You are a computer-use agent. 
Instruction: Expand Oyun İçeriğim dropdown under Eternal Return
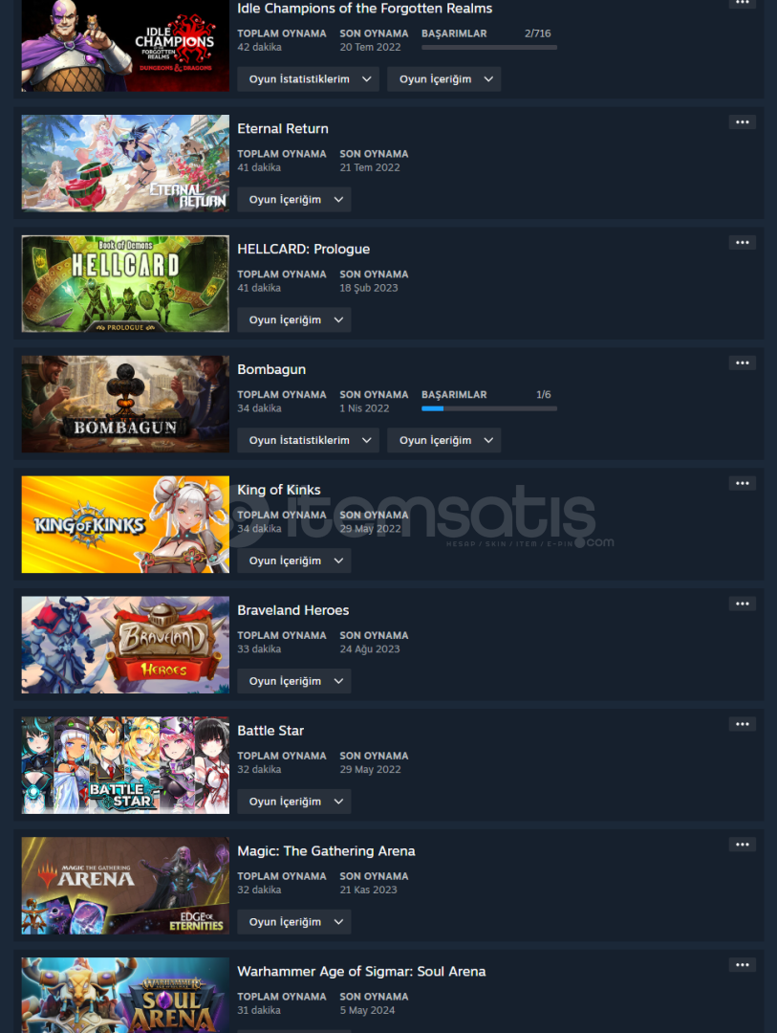294,200
